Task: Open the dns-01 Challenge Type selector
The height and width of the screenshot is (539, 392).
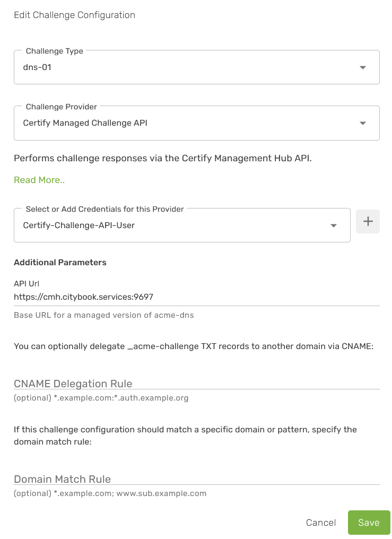Action: tap(186, 67)
